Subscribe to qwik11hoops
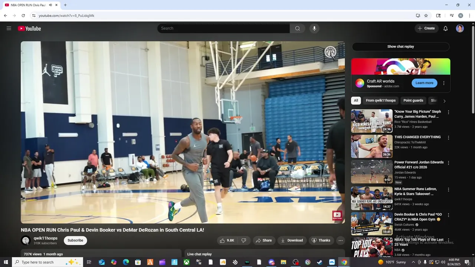This screenshot has height=267, width=475. click(75, 240)
